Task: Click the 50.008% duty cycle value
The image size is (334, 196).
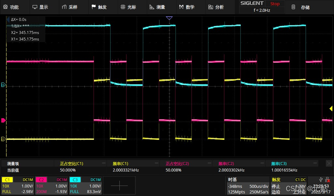Action: (x=174, y=170)
